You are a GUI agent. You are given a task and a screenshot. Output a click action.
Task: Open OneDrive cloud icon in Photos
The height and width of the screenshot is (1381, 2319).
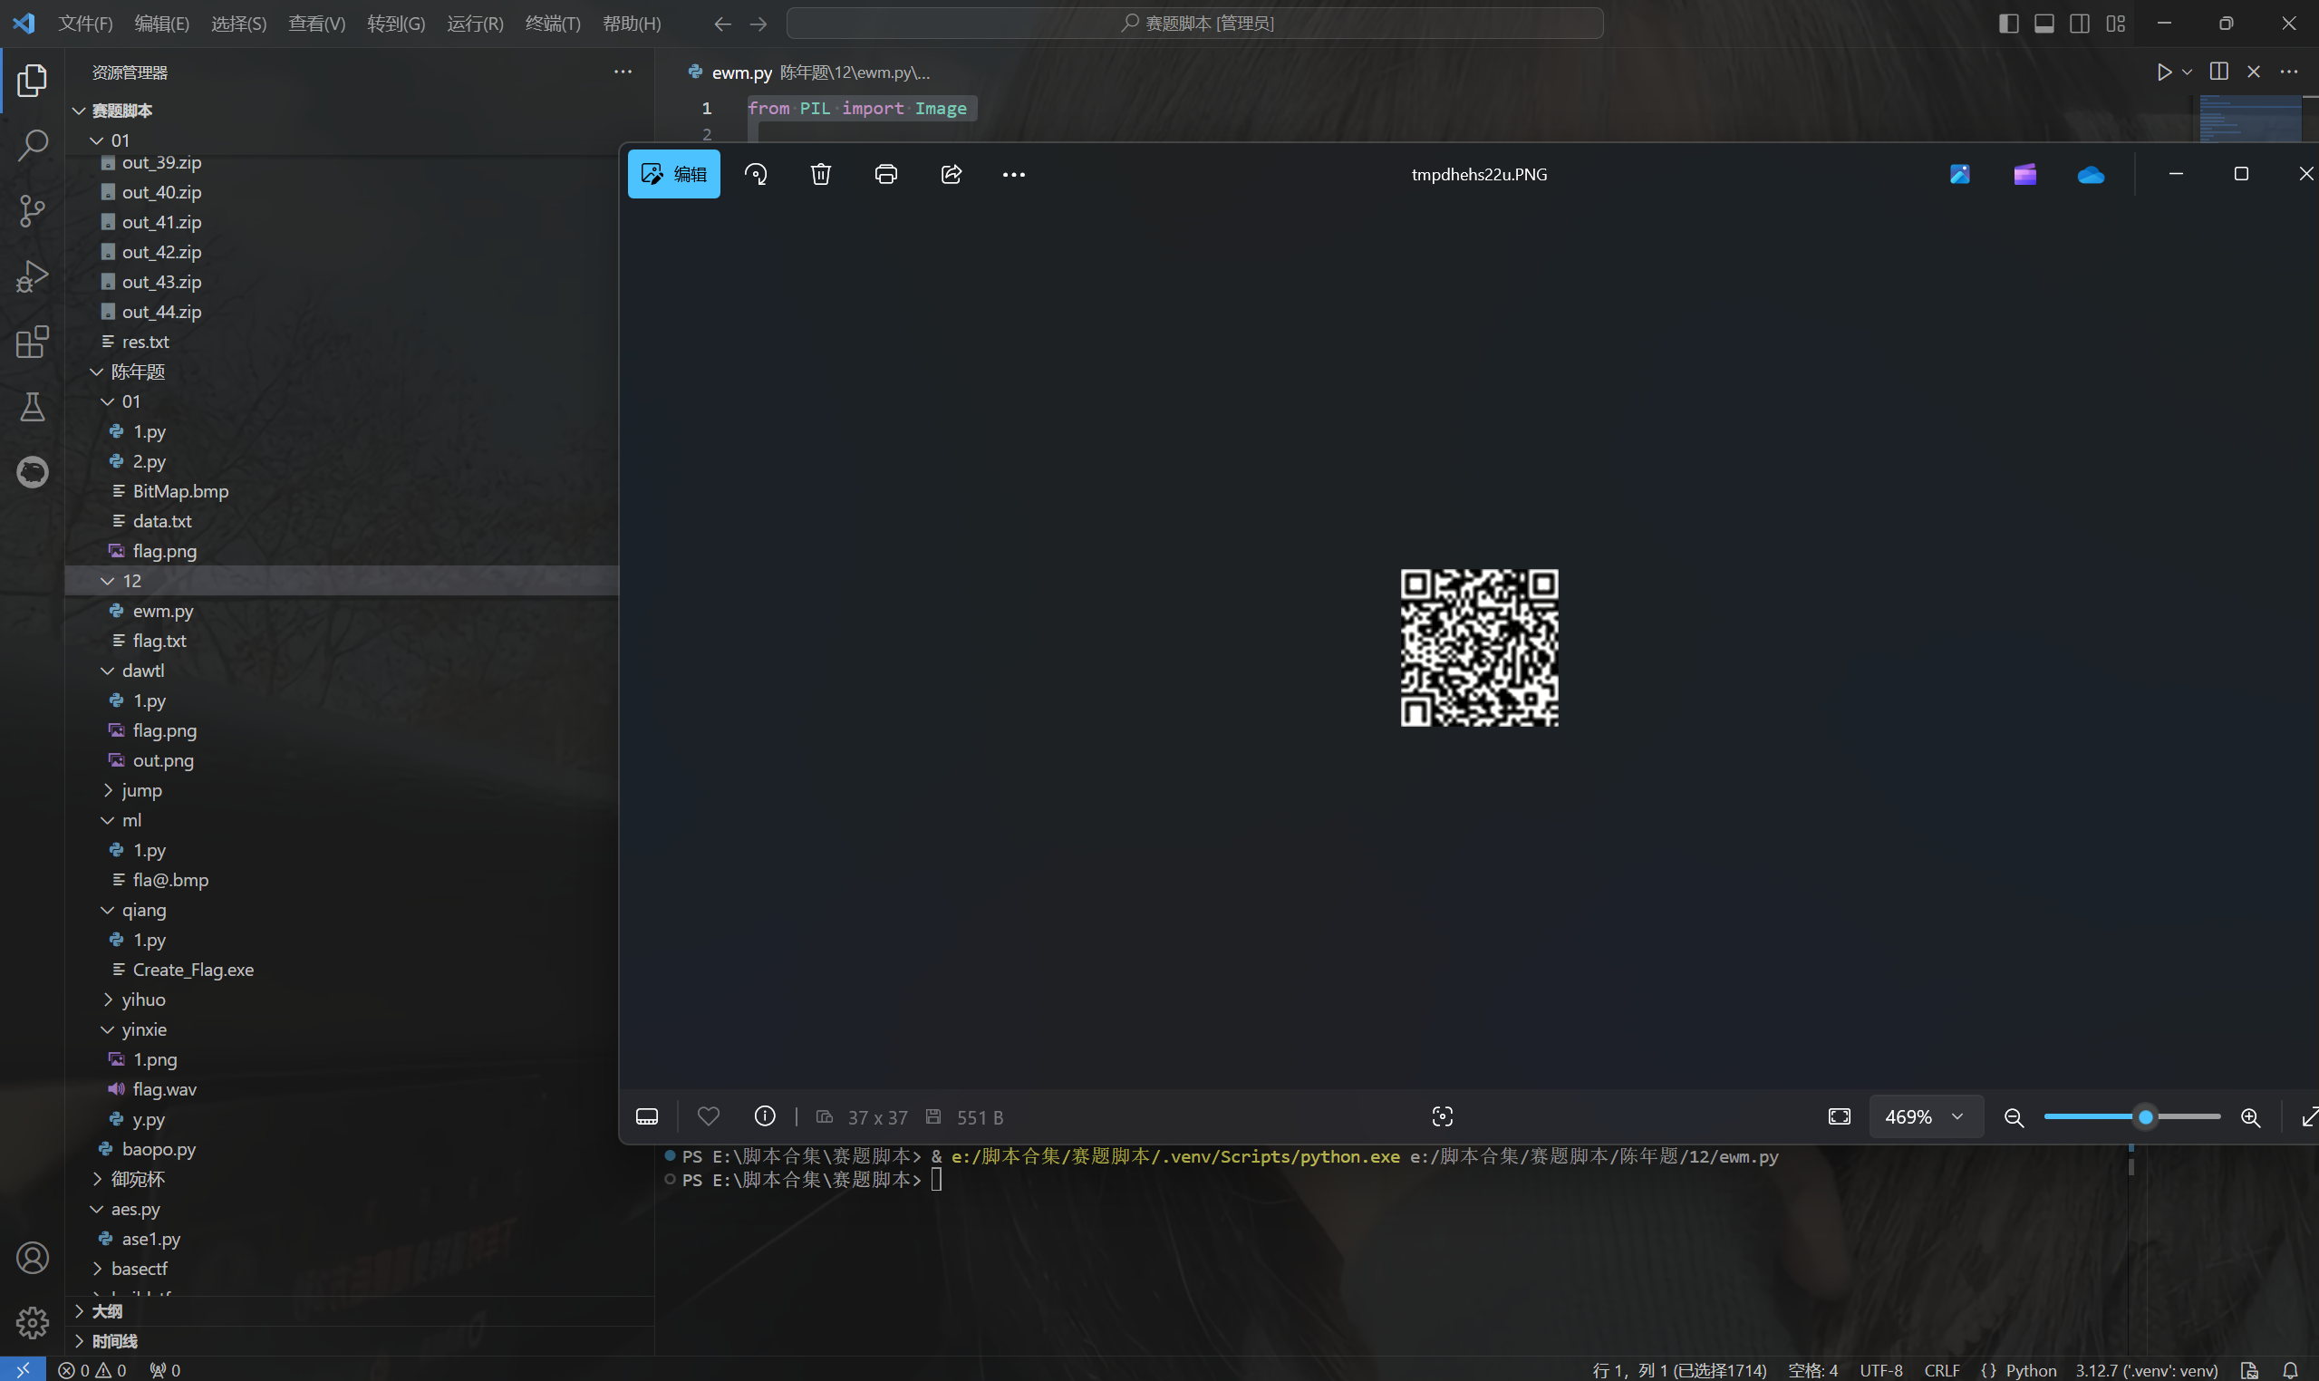[x=2091, y=174]
